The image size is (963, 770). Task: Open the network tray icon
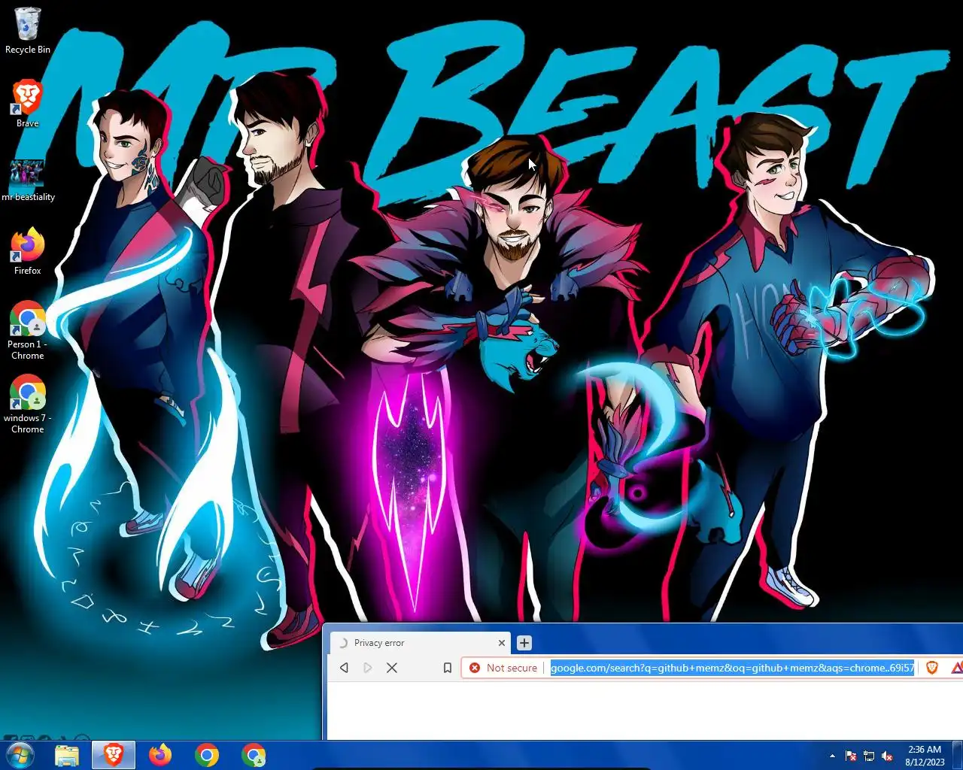coord(869,756)
